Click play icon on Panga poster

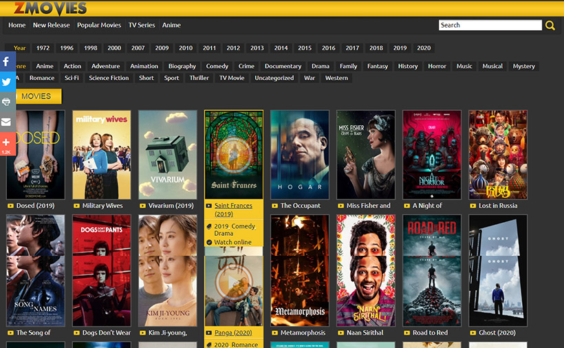click(x=233, y=283)
